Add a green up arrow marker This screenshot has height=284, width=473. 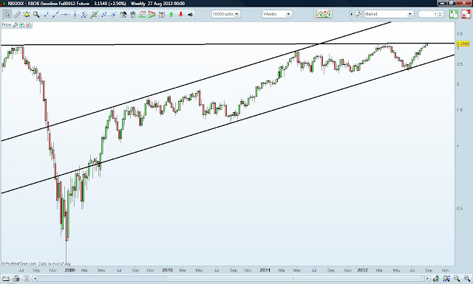tap(171, 15)
